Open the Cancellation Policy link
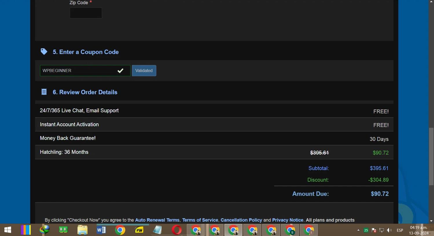This screenshot has width=434, height=236. (241, 220)
